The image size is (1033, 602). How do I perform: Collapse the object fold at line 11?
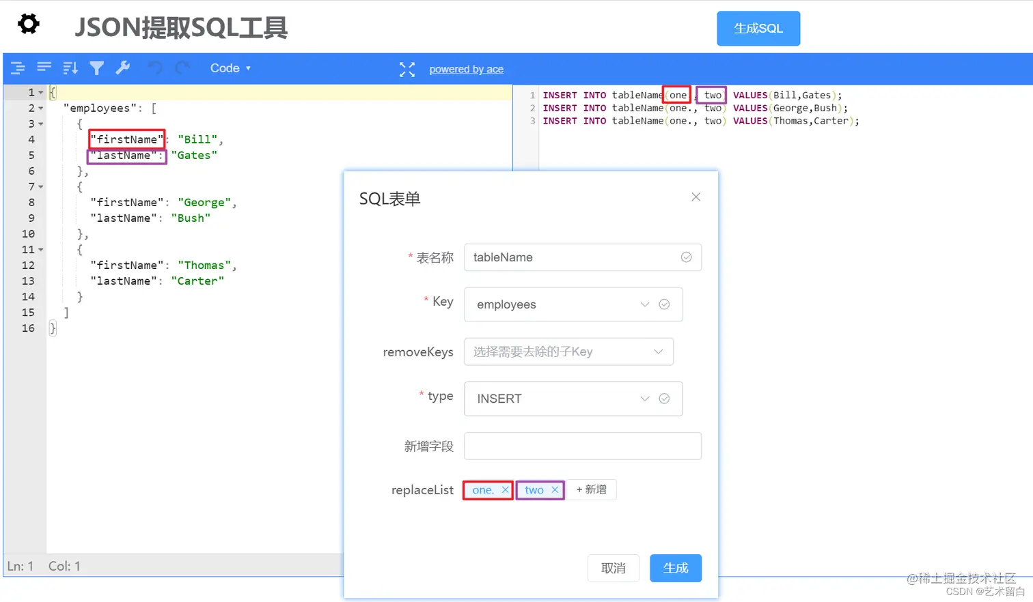[41, 249]
